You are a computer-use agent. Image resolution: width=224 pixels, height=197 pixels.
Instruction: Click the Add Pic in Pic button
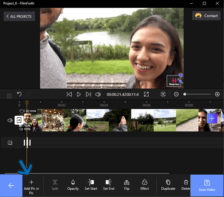(31, 187)
